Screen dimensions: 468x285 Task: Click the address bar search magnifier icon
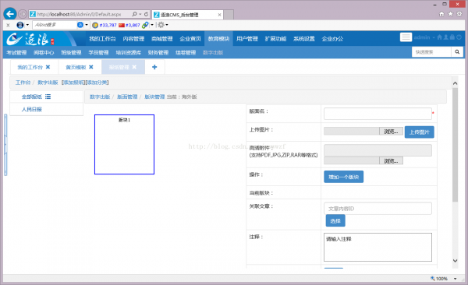[135, 14]
